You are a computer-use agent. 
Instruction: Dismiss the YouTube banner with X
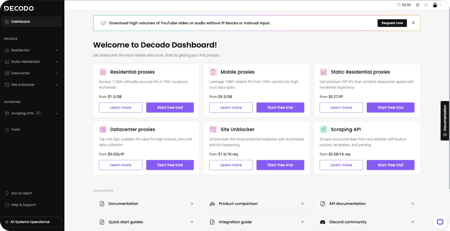(413, 23)
